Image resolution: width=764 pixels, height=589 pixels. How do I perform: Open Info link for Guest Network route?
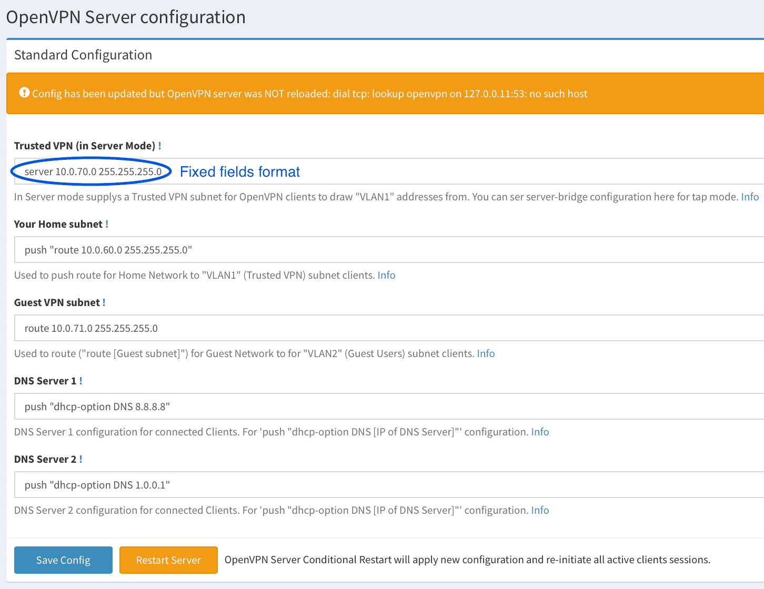click(486, 353)
